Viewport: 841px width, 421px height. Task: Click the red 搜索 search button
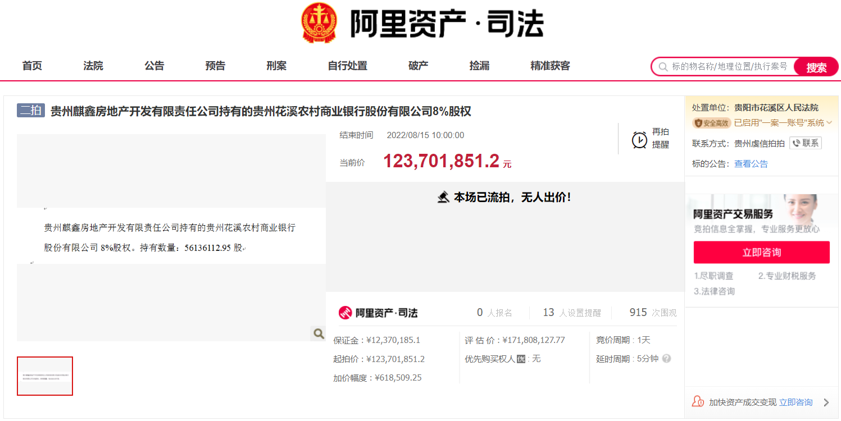(816, 67)
